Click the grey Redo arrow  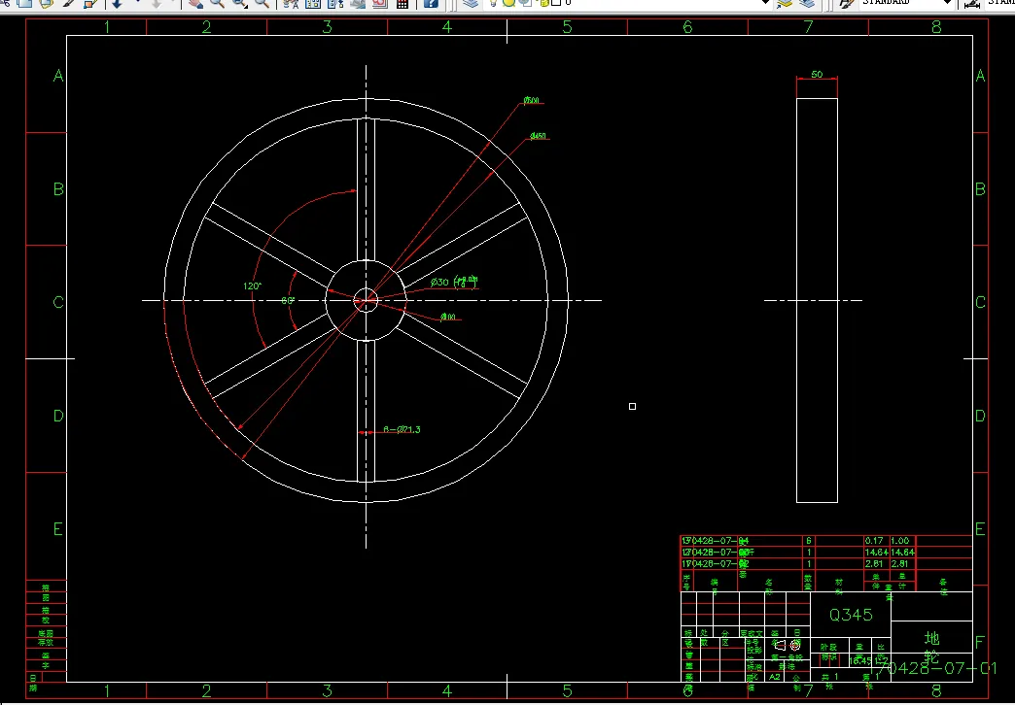(156, 4)
